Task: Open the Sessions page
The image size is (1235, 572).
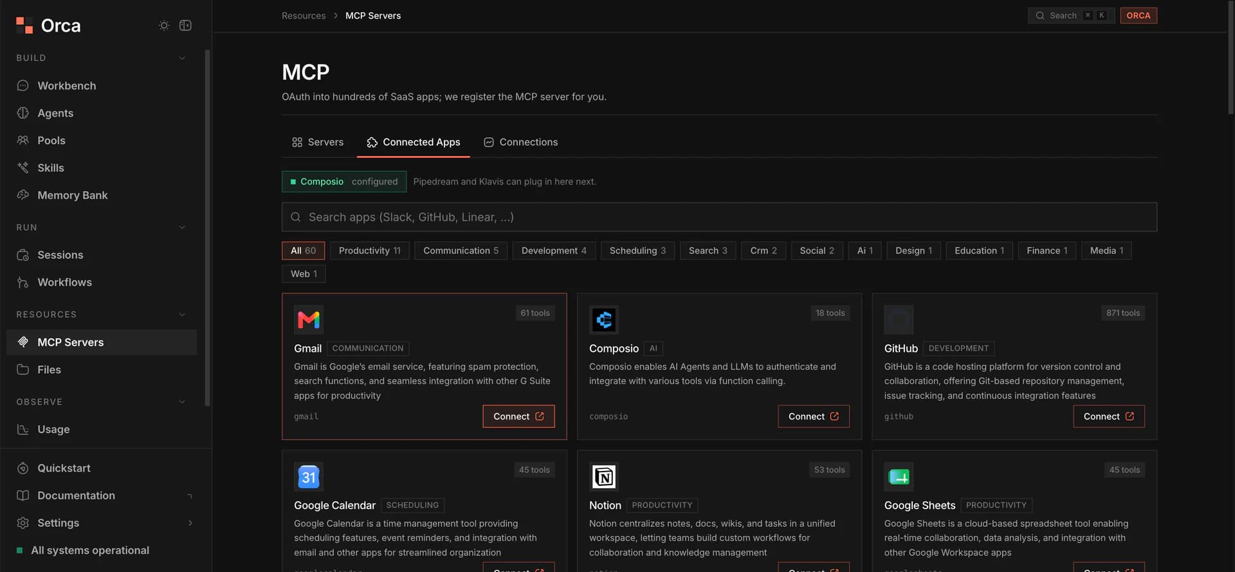Action: tap(102, 255)
